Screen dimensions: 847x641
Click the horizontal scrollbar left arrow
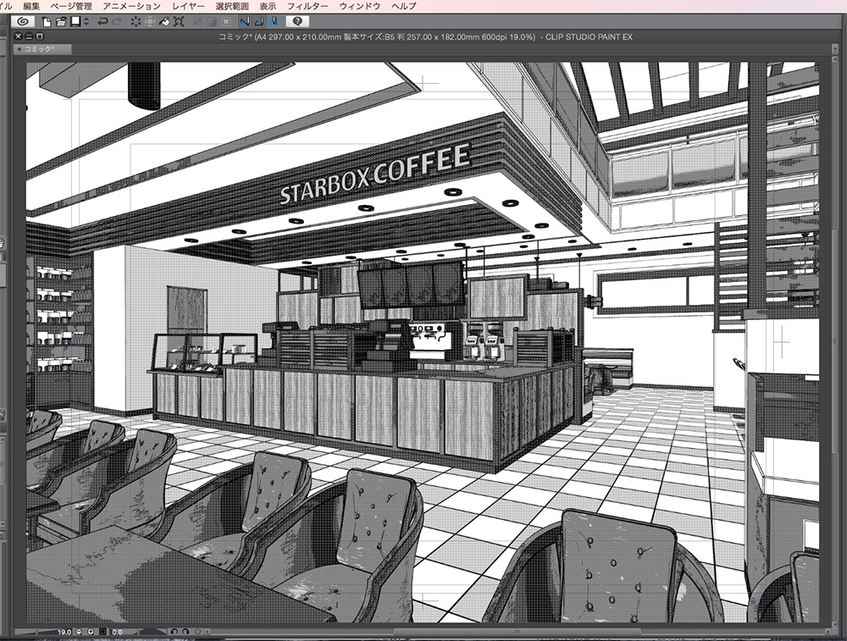(208, 632)
